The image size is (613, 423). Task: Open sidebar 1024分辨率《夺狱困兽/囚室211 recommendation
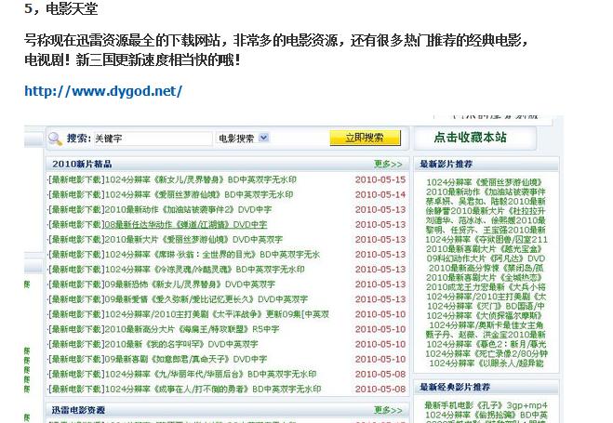coord(486,240)
